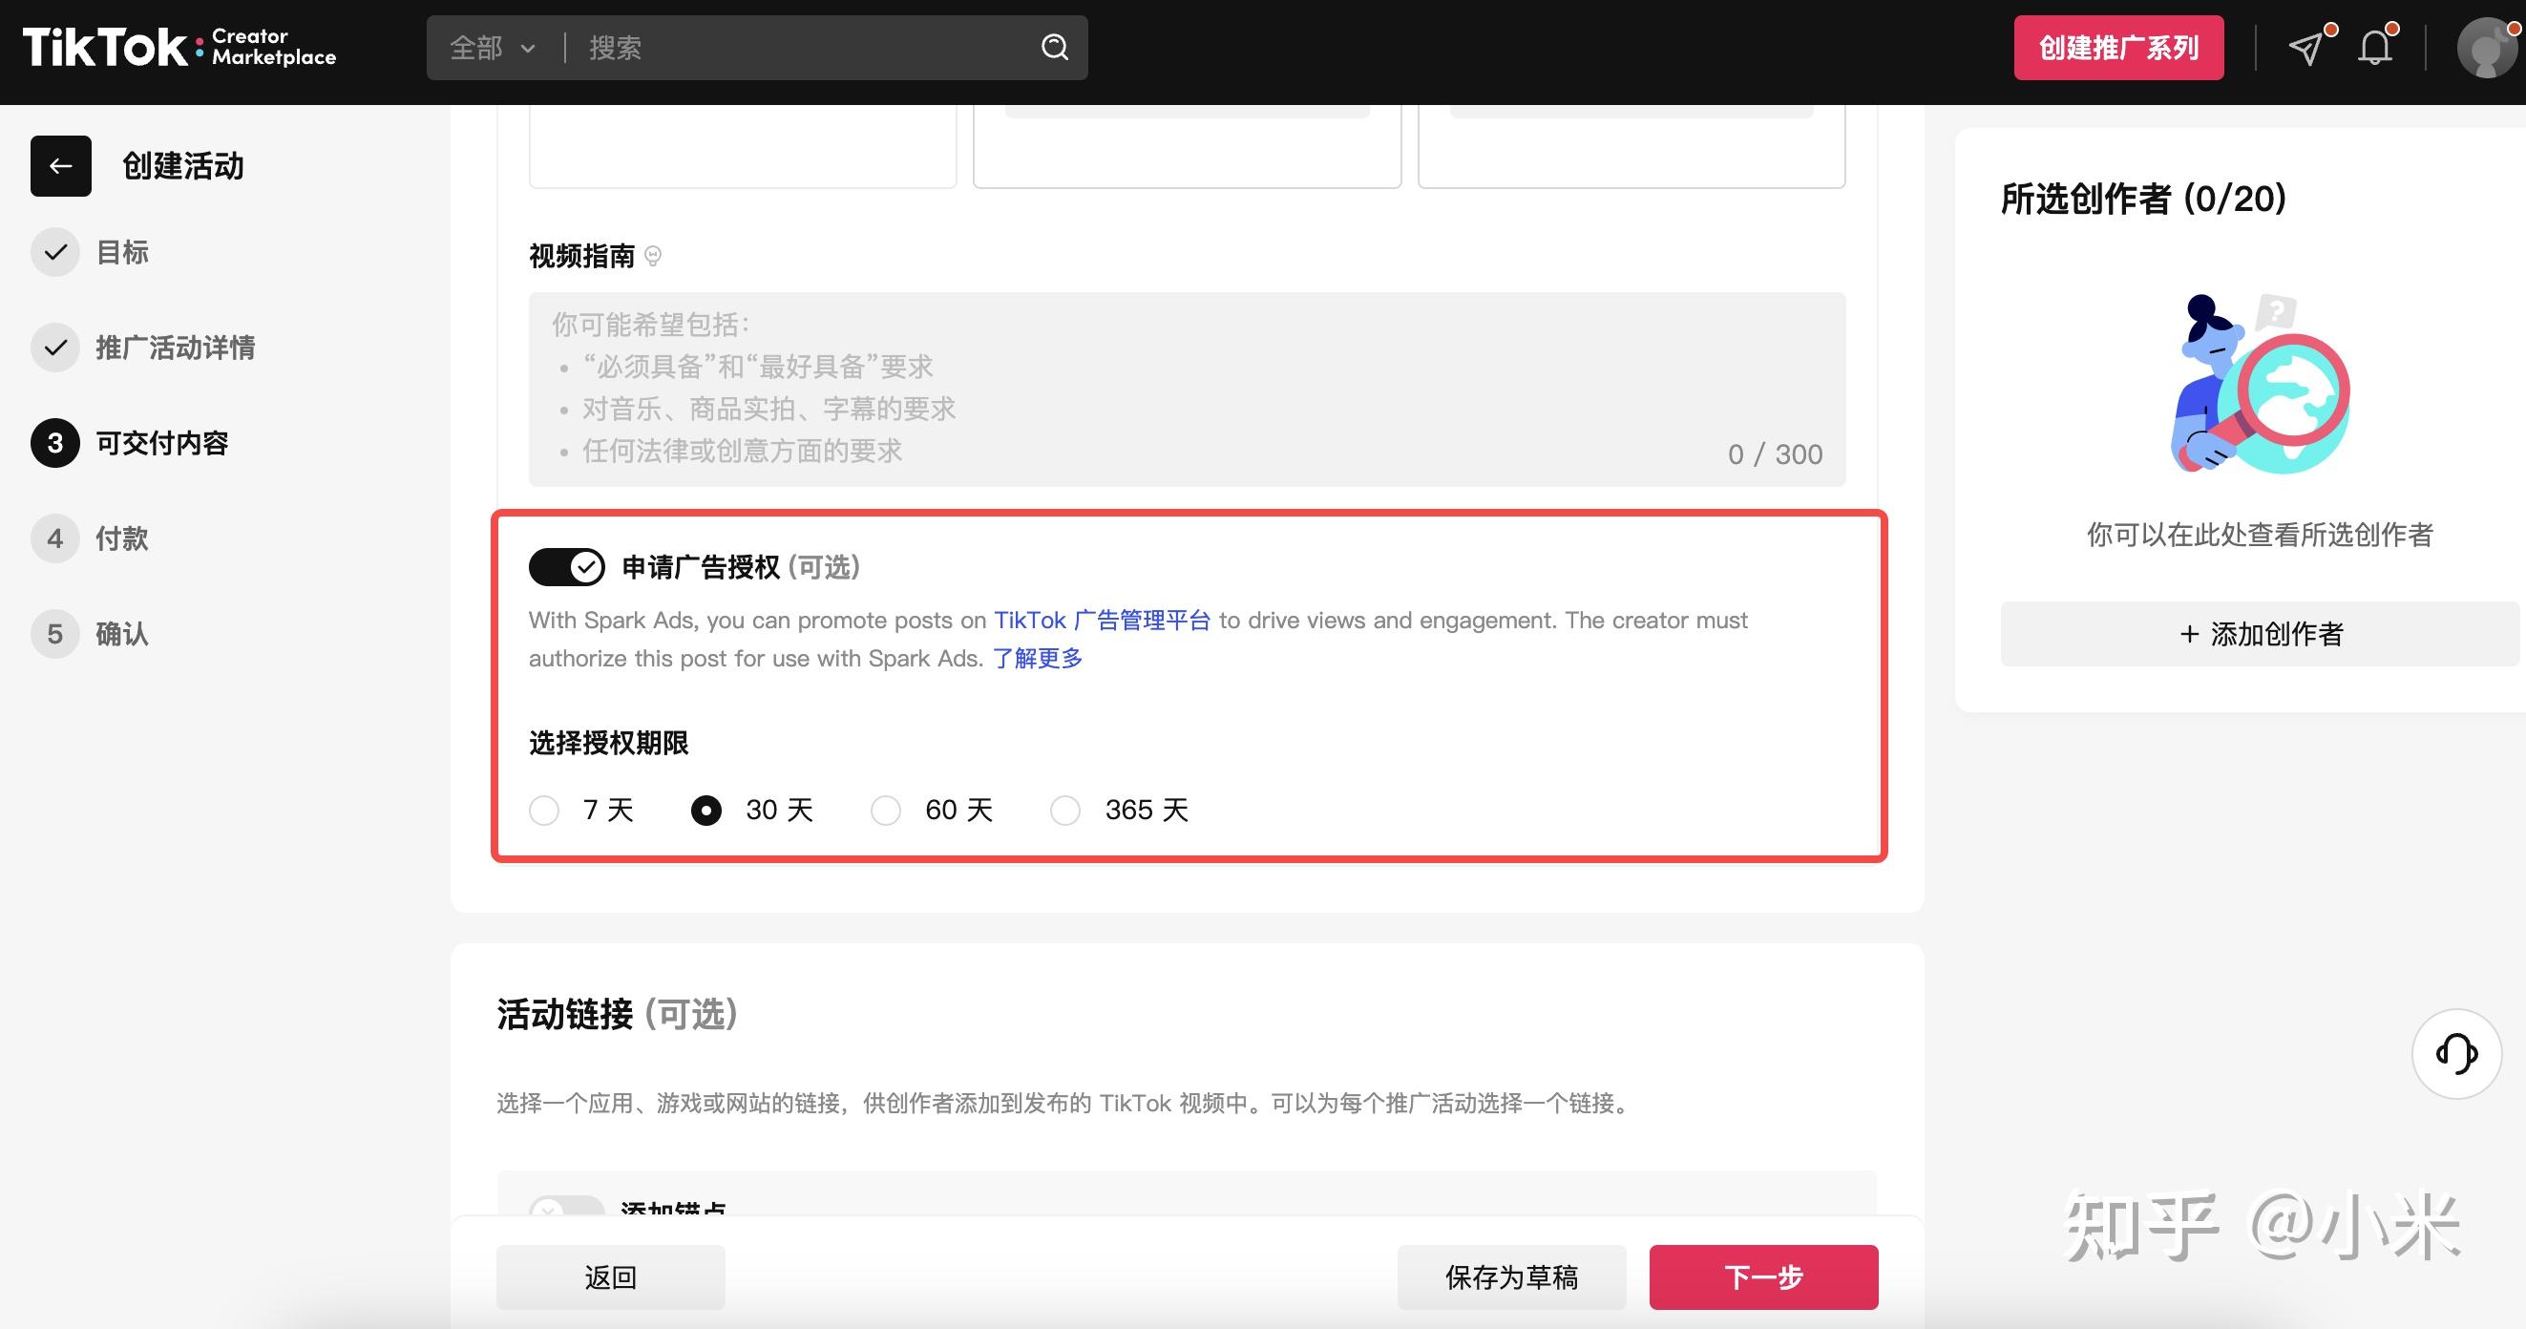Click the search magnifier icon

[x=1054, y=46]
